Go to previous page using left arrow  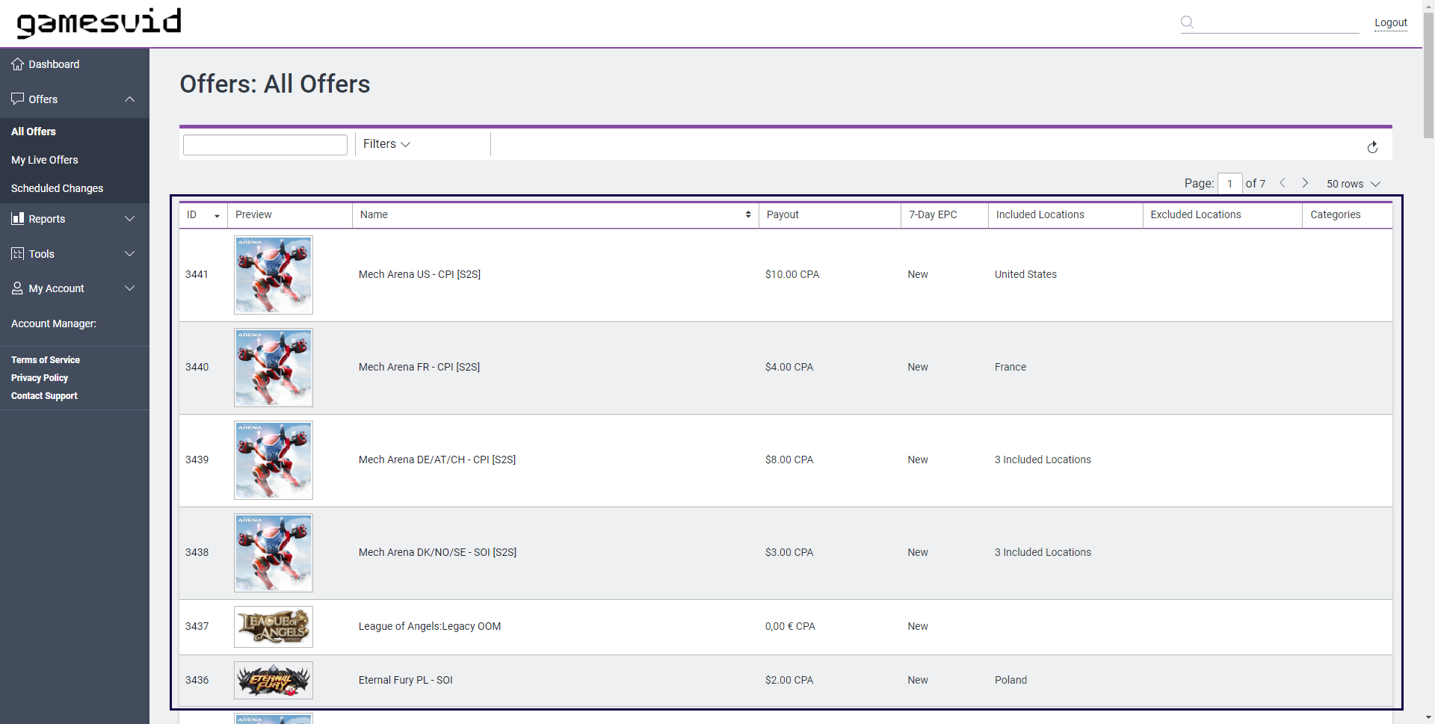tap(1283, 183)
